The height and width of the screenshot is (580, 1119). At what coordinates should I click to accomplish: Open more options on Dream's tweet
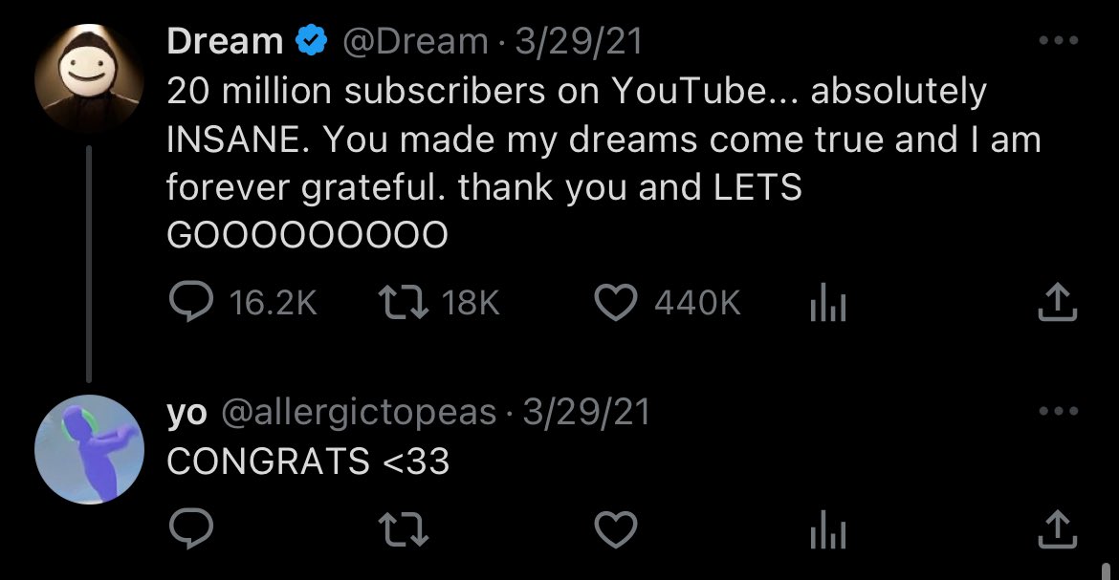(x=1059, y=41)
